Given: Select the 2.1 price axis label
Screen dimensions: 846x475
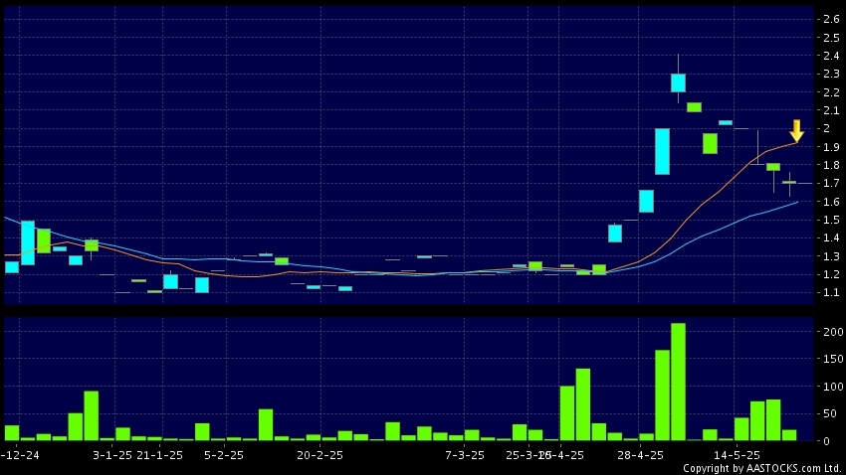Looking at the screenshot, I should [831, 110].
